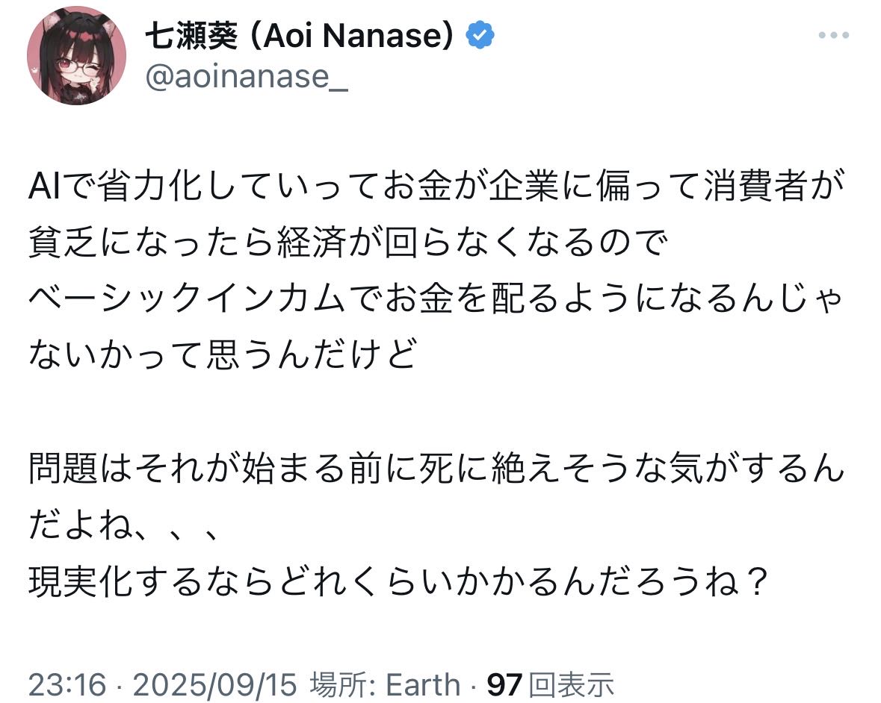Click the line starting 問題はそれが始まる

click(x=436, y=468)
